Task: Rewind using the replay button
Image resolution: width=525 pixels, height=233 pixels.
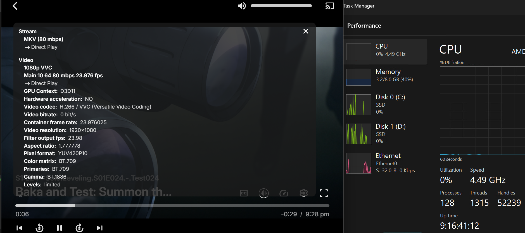Action: tap(39, 228)
